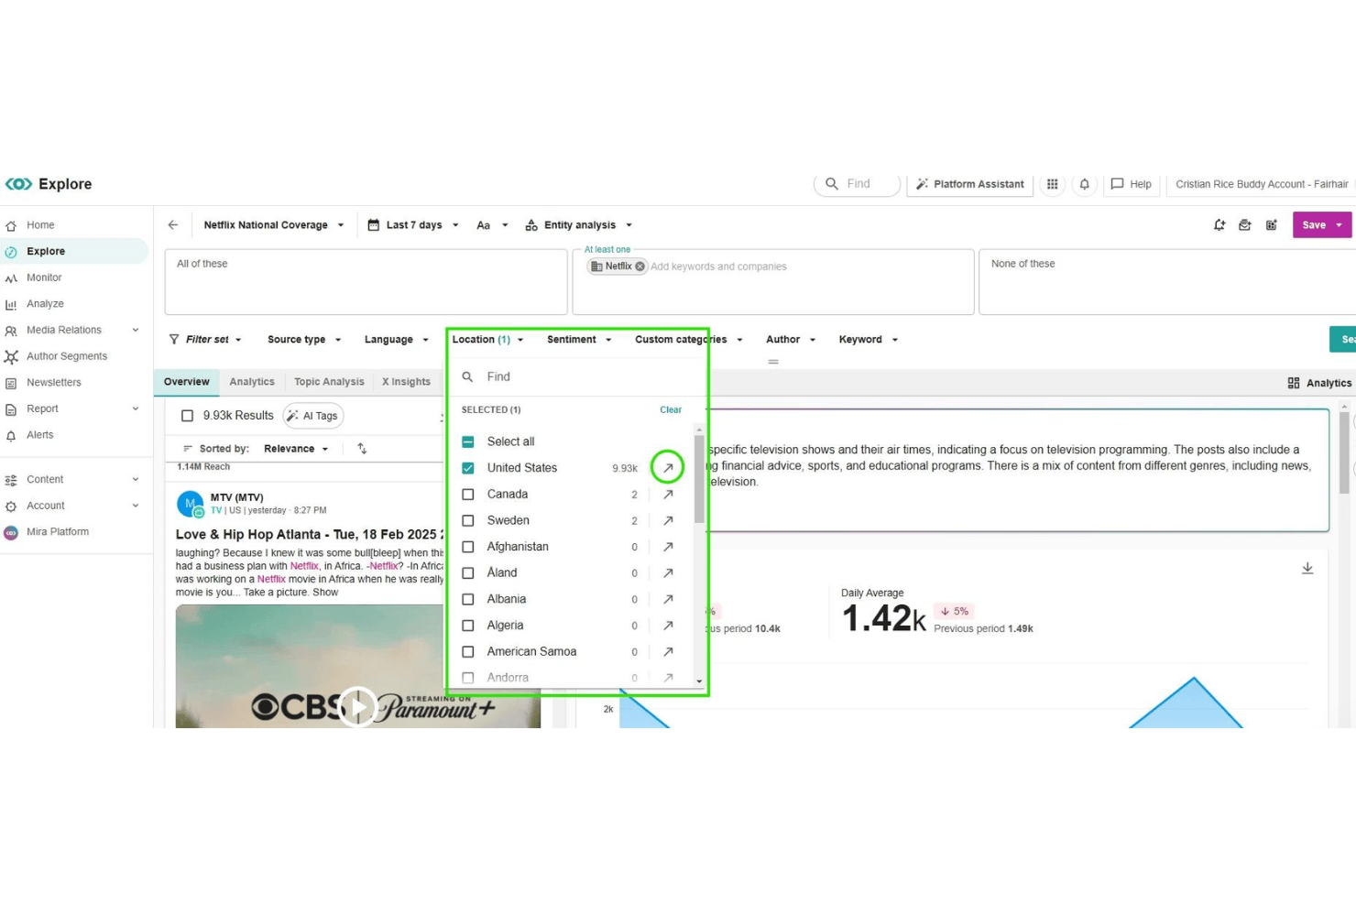
Task: Open the Aa case sensitivity dropdown
Action: [492, 225]
